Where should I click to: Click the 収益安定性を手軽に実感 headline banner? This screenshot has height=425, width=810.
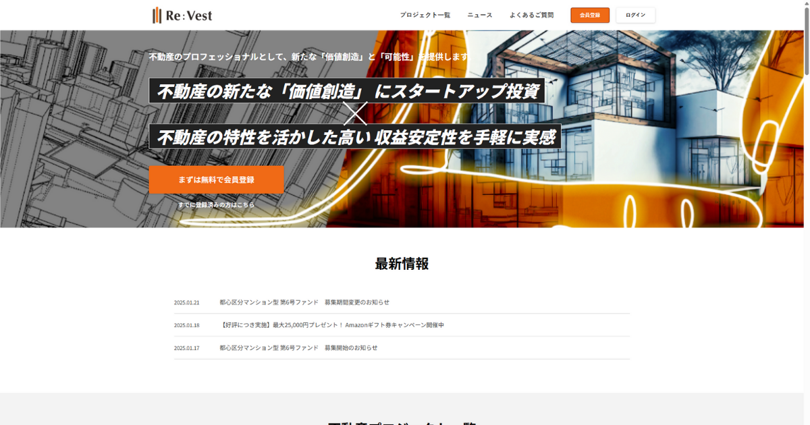[354, 137]
